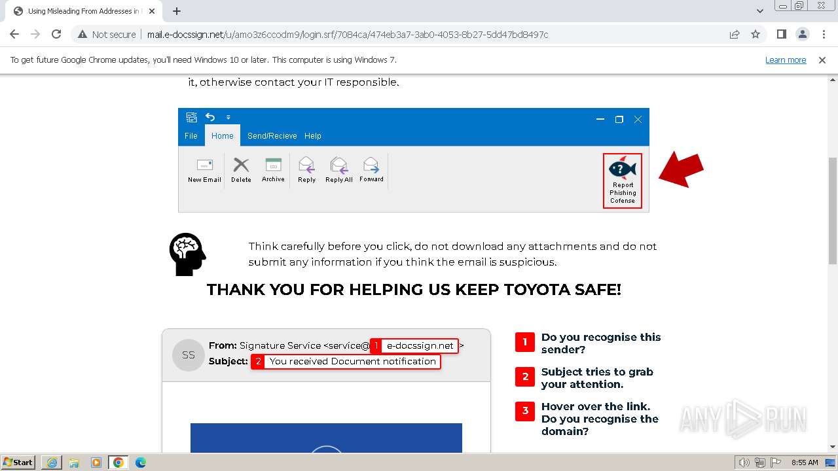Open Chrome side panel

[x=781, y=34]
